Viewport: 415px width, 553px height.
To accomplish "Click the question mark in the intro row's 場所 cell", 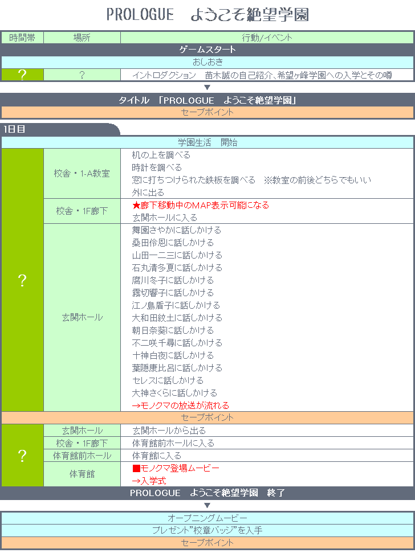I will click(82, 75).
